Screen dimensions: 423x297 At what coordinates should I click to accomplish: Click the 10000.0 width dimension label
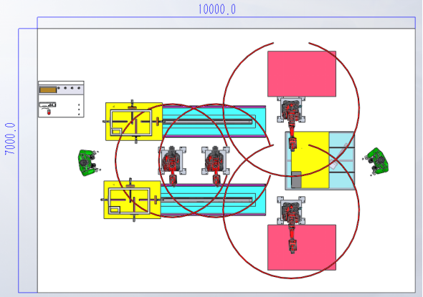point(217,9)
